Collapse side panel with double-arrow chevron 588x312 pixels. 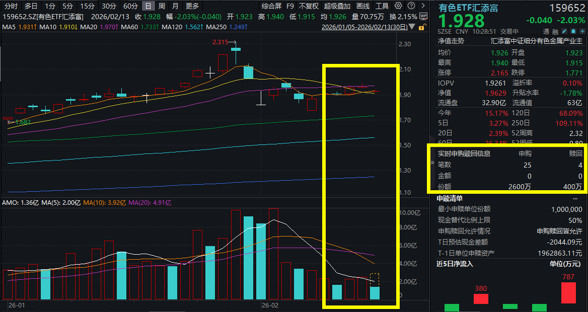[431, 163]
